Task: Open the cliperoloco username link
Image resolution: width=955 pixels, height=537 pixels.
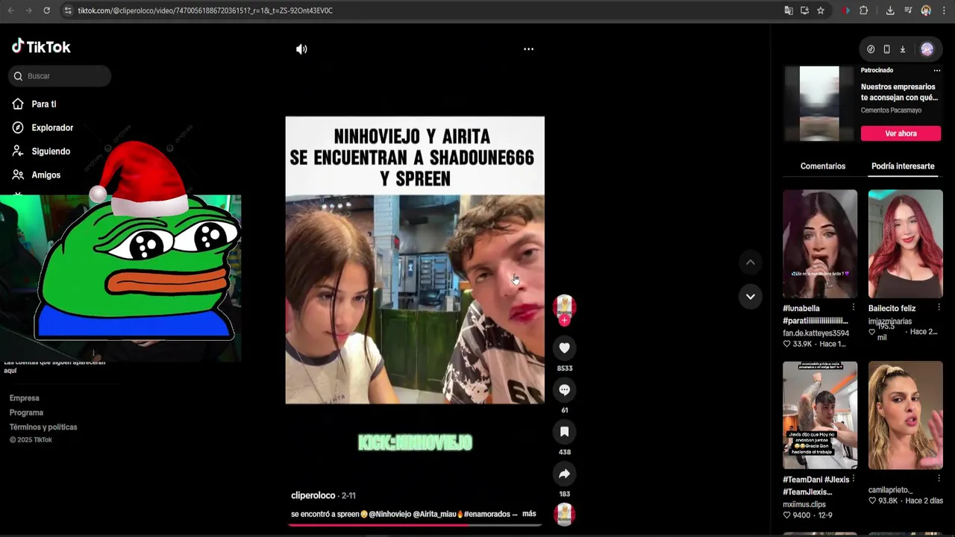Action: (x=313, y=495)
